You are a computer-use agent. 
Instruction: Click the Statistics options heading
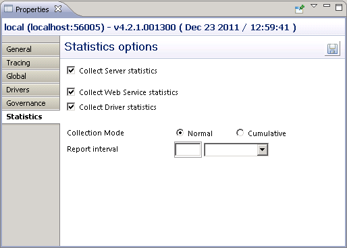[111, 46]
